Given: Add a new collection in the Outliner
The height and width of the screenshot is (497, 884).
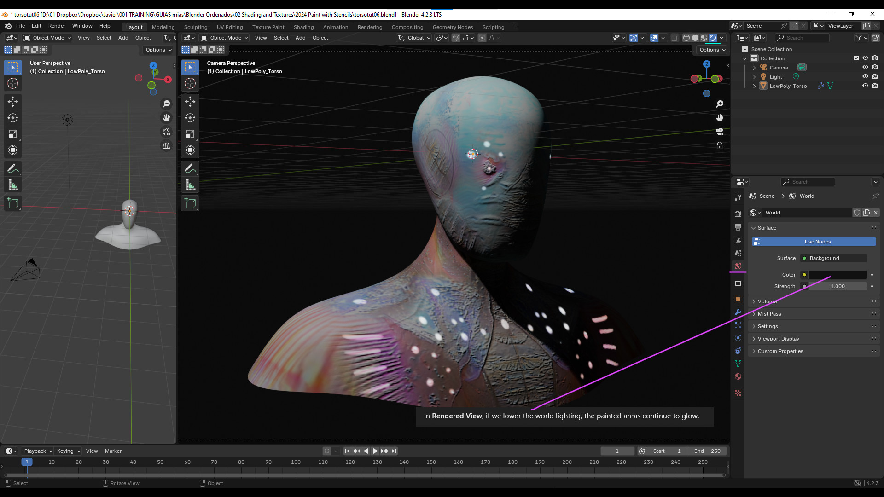Looking at the screenshot, I should click(x=876, y=38).
